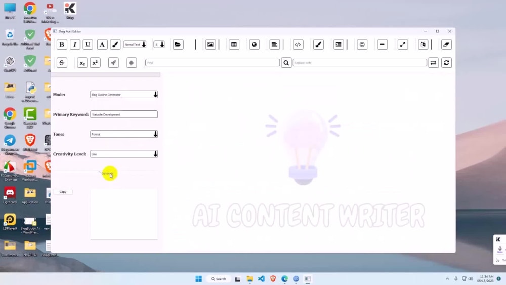Open the Mode dropdown showing Blog Outline Generator
The height and width of the screenshot is (285, 506).
coord(124,95)
